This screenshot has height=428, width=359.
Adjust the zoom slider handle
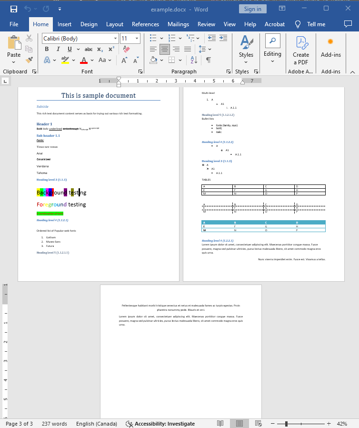click(x=286, y=424)
